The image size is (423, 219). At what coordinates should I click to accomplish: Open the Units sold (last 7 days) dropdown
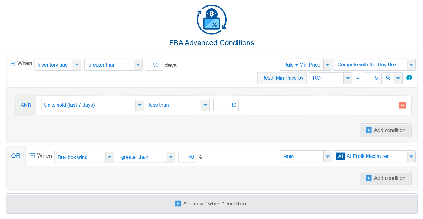pos(92,105)
